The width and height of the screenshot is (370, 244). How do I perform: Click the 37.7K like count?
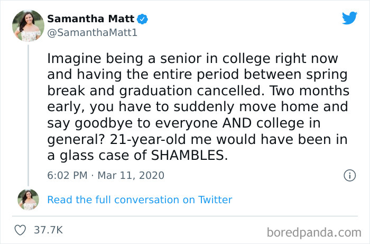(x=48, y=230)
